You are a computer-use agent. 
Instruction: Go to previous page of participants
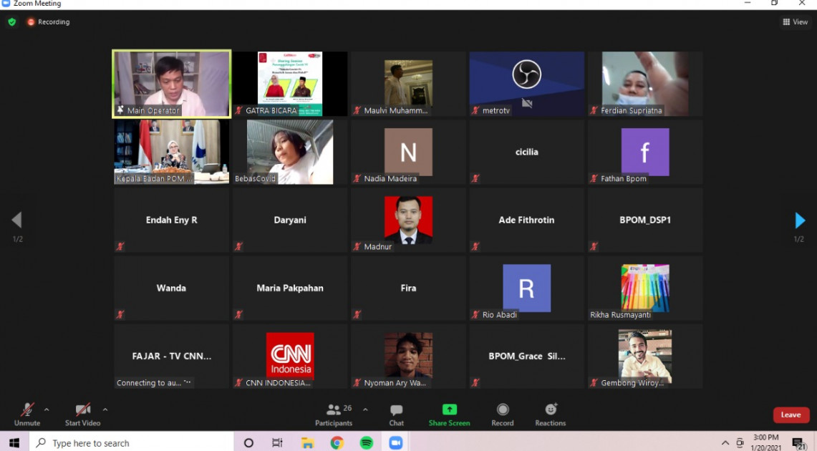(x=17, y=220)
